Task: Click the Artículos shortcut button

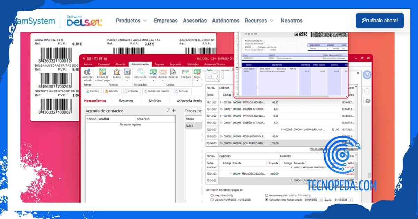Action: click(x=112, y=91)
